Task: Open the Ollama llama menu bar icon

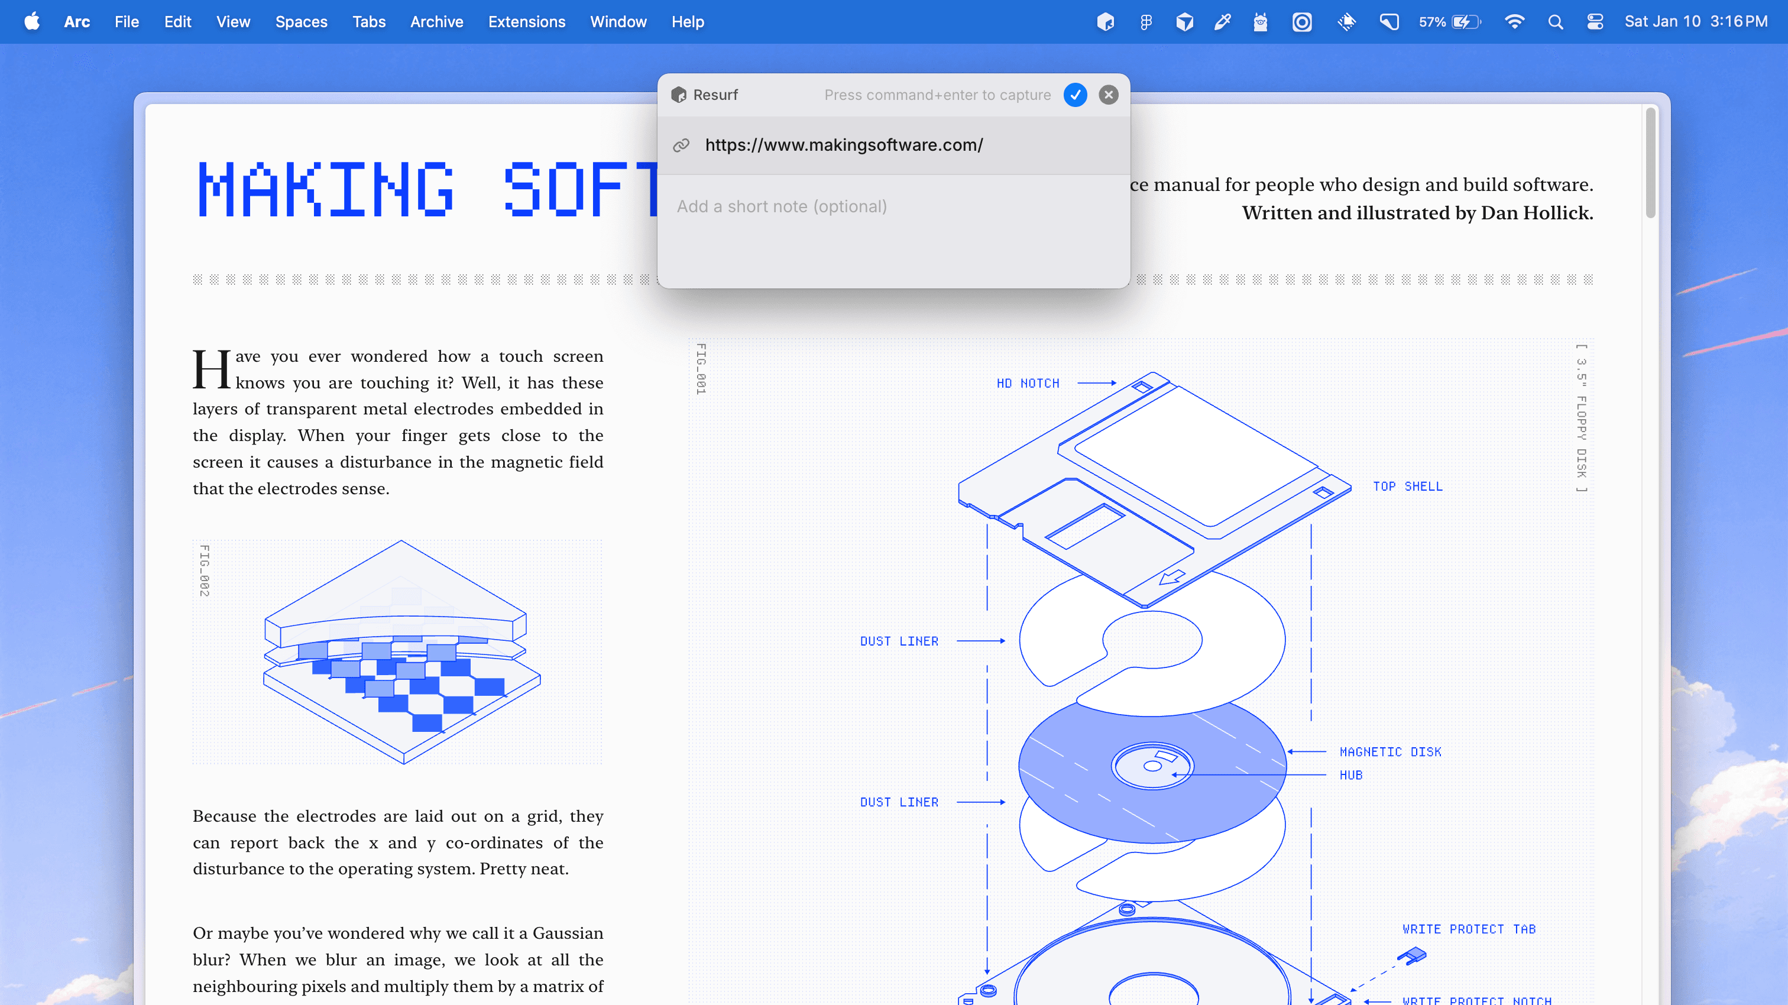Action: [x=1261, y=22]
